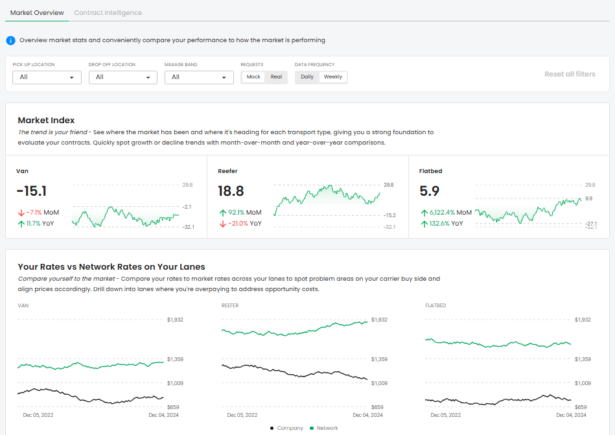The image size is (615, 435).
Task: Click the Reefer index value 18.8
Action: click(231, 191)
